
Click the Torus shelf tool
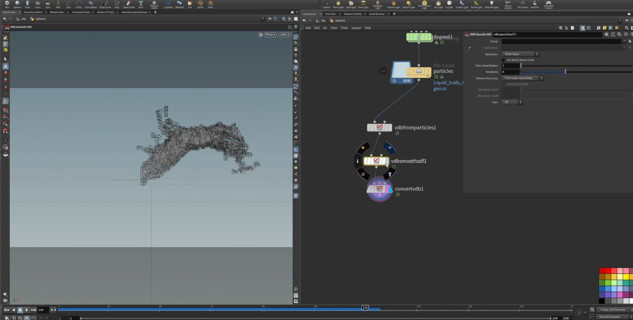[38, 4]
